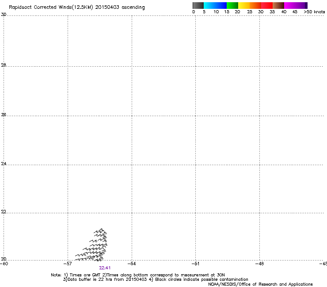Click legend tick label 45
Viewport: 327px width, 287px height.
click(x=295, y=12)
